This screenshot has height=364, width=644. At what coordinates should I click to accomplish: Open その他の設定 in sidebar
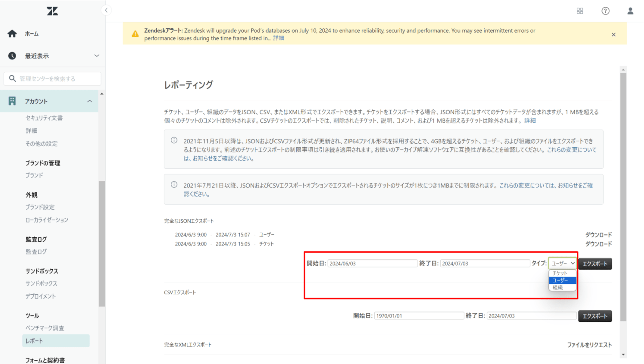(42, 144)
